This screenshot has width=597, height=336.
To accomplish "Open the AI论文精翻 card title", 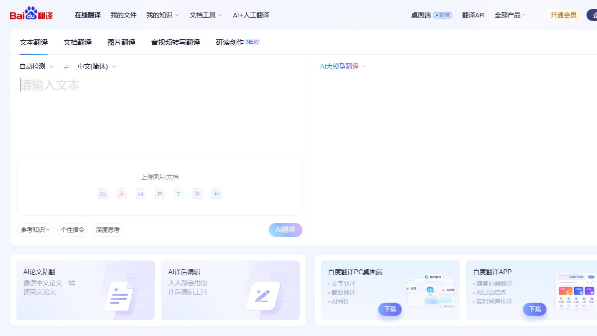I will pos(39,272).
